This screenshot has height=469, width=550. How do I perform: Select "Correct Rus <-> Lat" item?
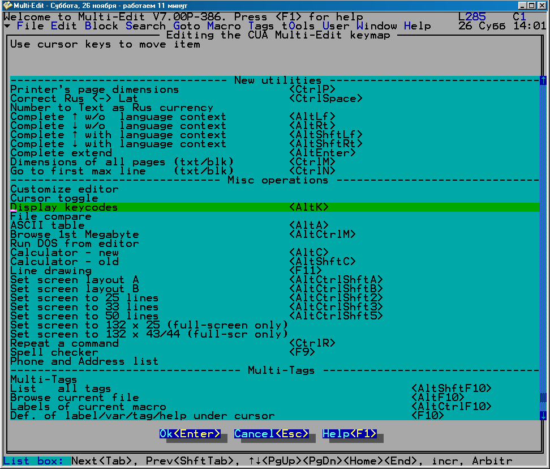click(x=274, y=99)
